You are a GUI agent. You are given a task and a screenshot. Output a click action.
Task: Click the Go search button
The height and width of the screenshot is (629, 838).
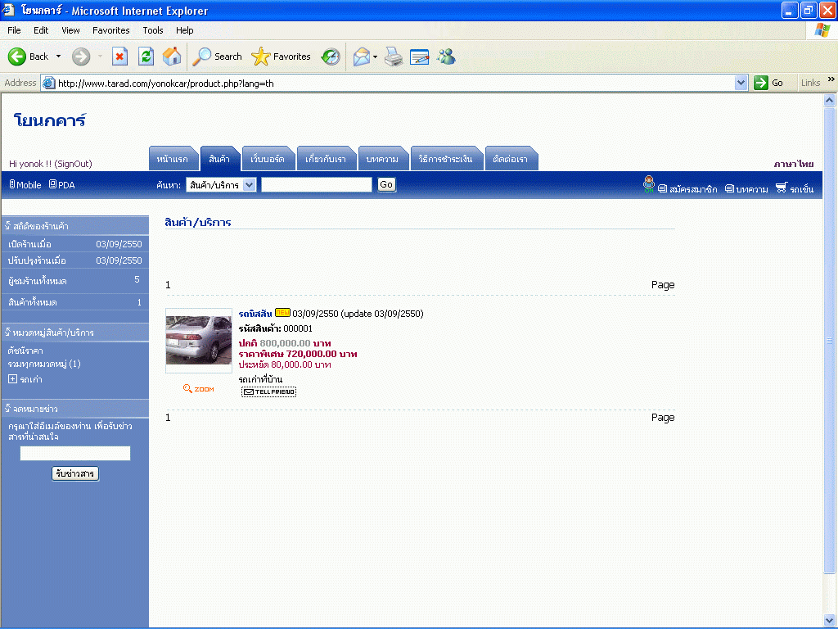click(386, 185)
